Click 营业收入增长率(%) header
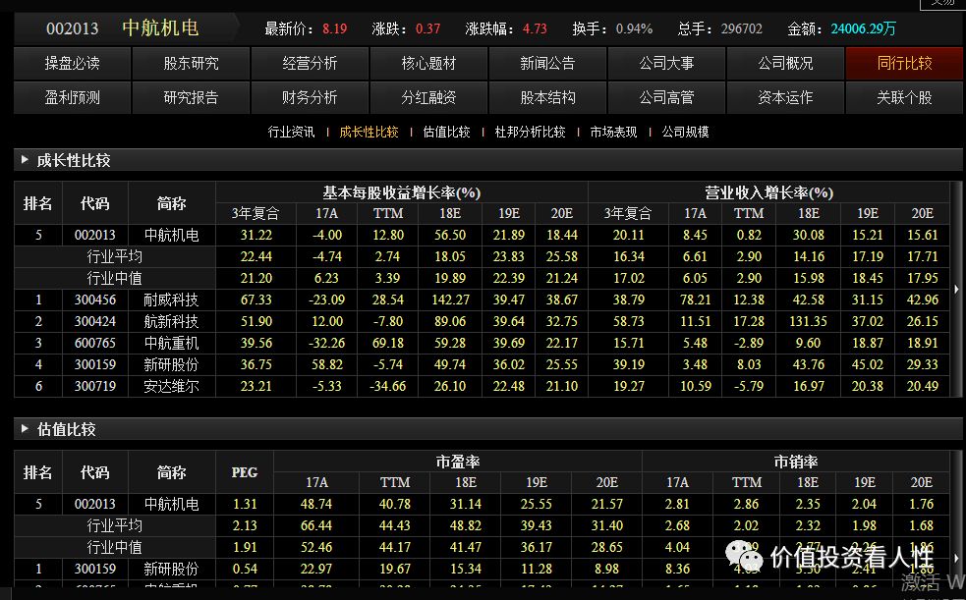 [x=768, y=192]
